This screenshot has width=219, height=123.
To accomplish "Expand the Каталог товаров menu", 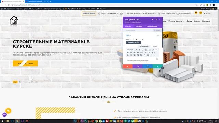I will [x=176, y=21].
